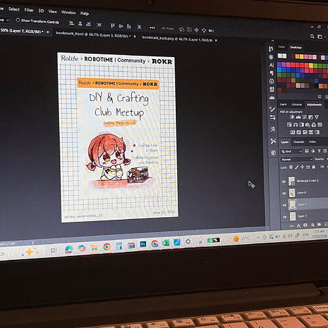Open the 3D panel cube icon
Viewport: 328px width, 328px height.
point(274,153)
